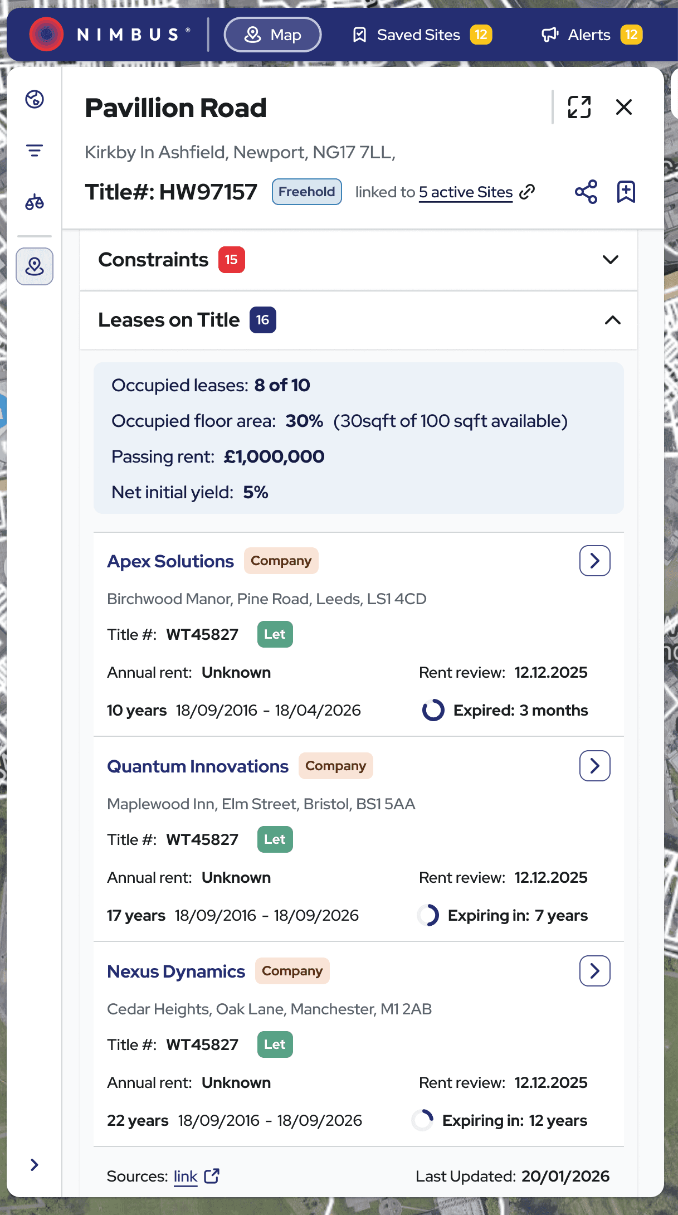Click Nexus Dynamics expiry progress ring
The height and width of the screenshot is (1215, 678).
pyautogui.click(x=422, y=1120)
